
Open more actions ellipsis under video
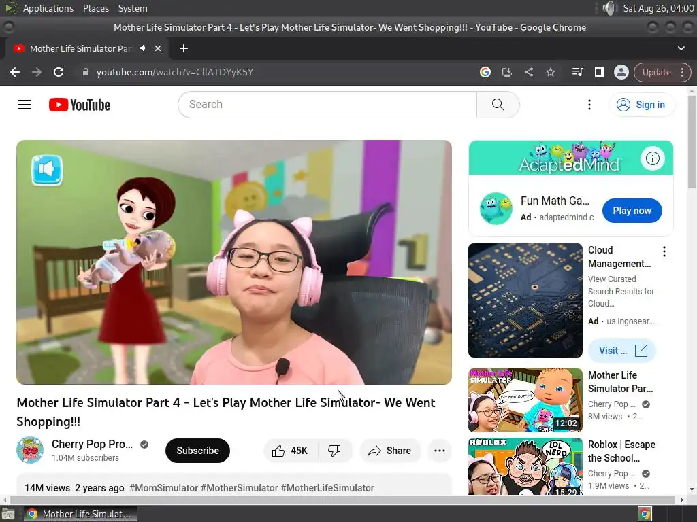(440, 451)
